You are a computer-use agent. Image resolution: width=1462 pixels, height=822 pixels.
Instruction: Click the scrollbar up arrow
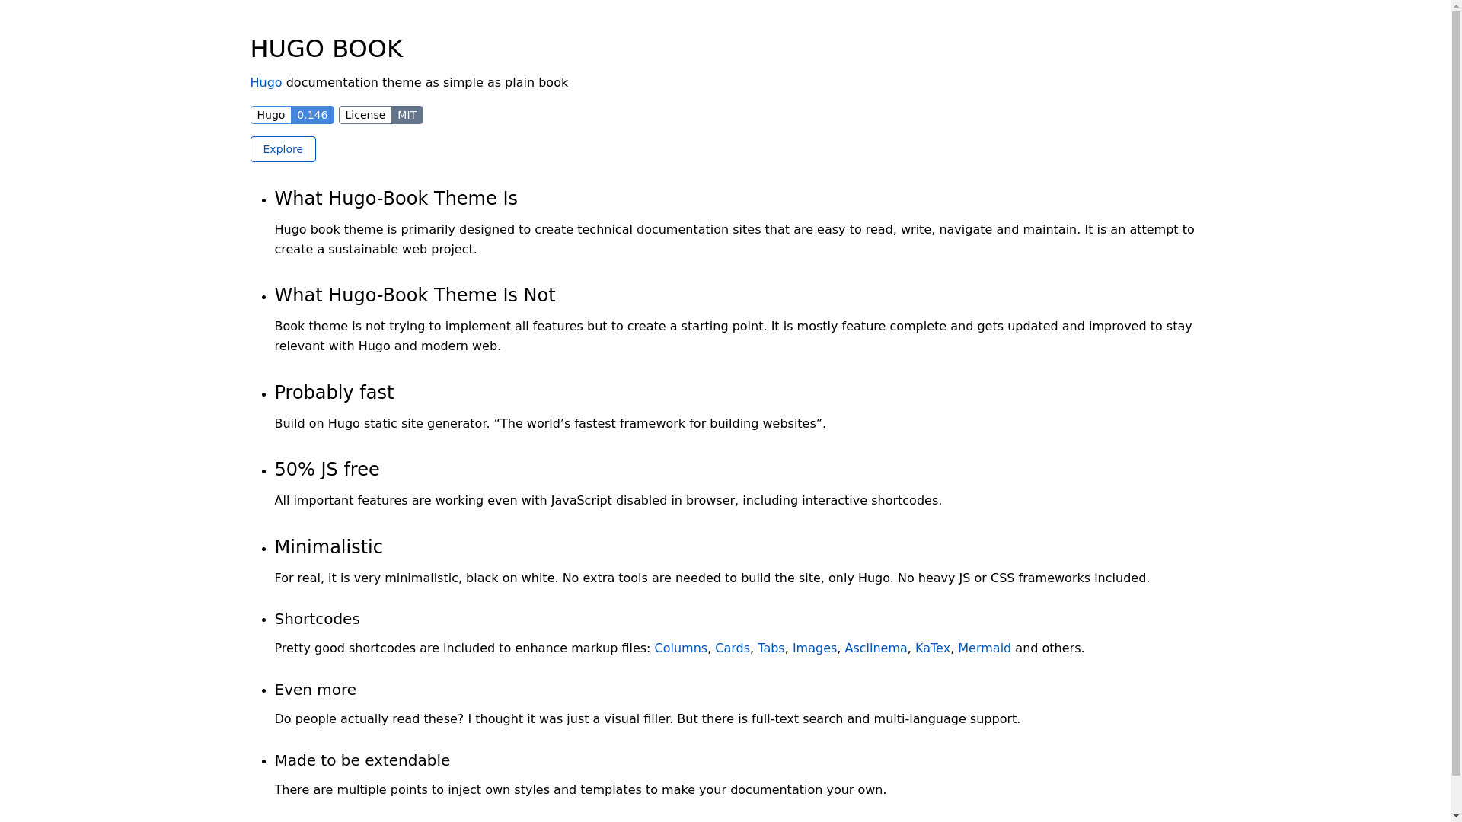[x=1456, y=6]
